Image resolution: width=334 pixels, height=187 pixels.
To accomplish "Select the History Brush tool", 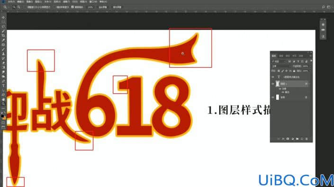I will (x=3, y=58).
